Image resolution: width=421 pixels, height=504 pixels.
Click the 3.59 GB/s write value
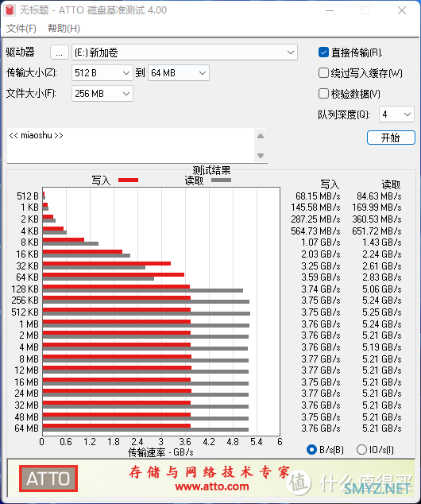click(320, 277)
